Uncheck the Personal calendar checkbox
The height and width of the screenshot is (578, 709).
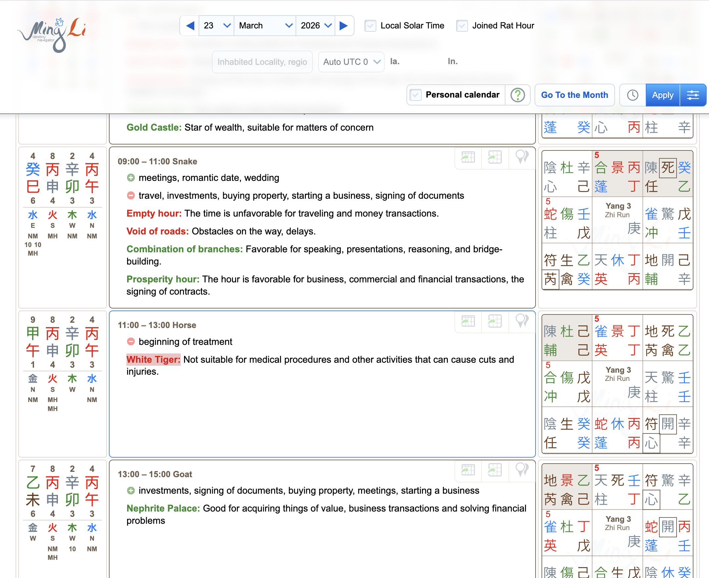coord(415,95)
